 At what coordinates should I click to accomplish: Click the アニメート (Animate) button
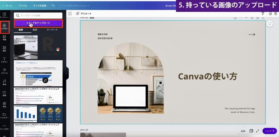pos(84,14)
